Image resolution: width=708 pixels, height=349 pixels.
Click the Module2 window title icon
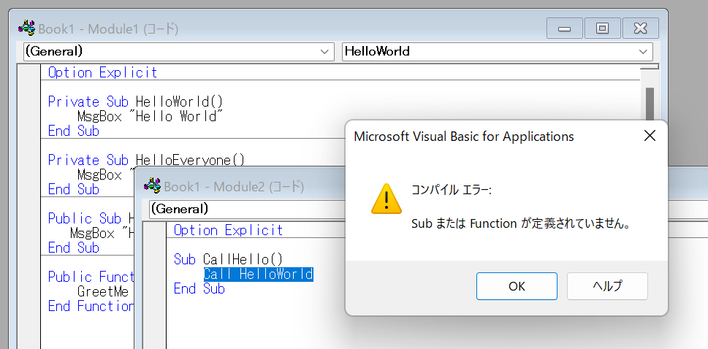pyautogui.click(x=152, y=186)
